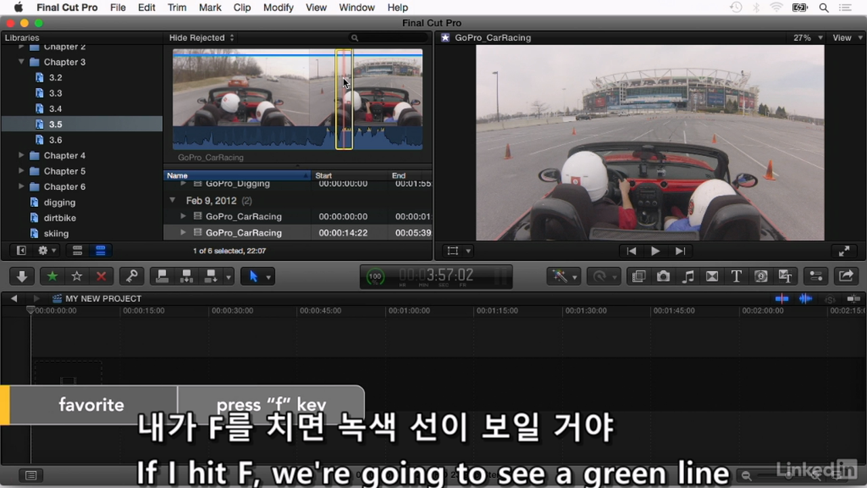Viewport: 867px width, 488px height.
Task: Open the Hide Rejected filter popup
Action: coord(201,38)
